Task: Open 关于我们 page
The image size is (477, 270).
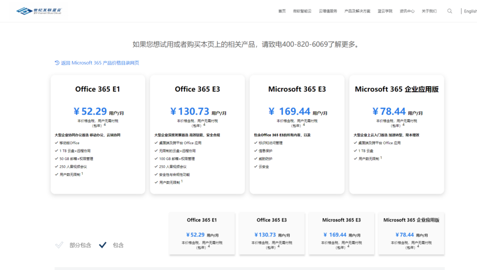Action: tap(429, 11)
